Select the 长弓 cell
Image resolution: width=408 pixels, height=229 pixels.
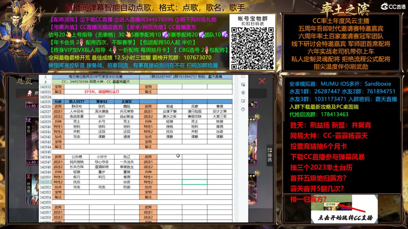[x=102, y=121]
